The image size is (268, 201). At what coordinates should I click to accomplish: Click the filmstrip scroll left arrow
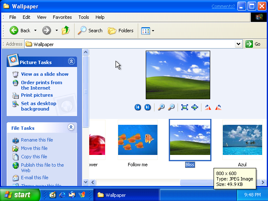[93, 183]
